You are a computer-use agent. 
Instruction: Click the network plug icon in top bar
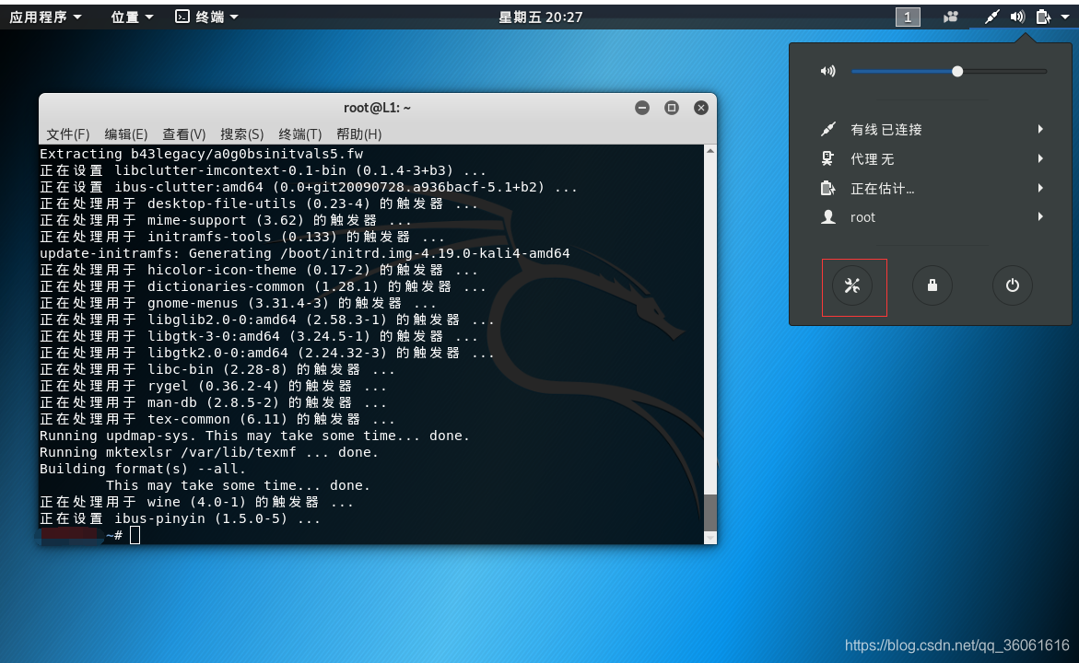tap(991, 17)
